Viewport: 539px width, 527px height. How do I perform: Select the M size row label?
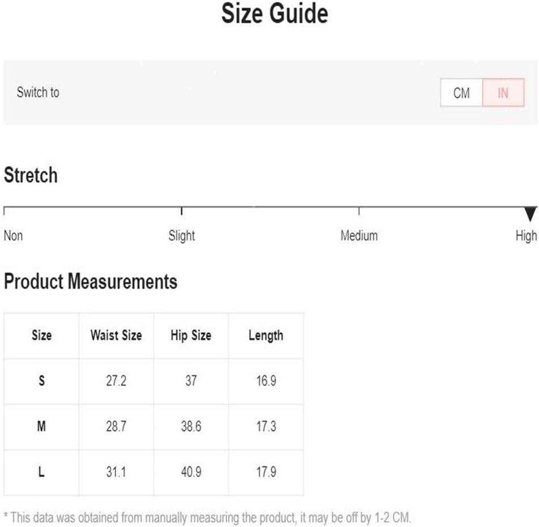click(x=41, y=427)
